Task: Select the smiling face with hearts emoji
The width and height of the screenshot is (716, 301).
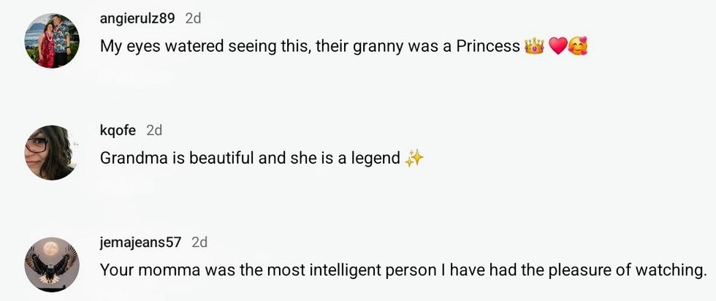Action: 578,47
